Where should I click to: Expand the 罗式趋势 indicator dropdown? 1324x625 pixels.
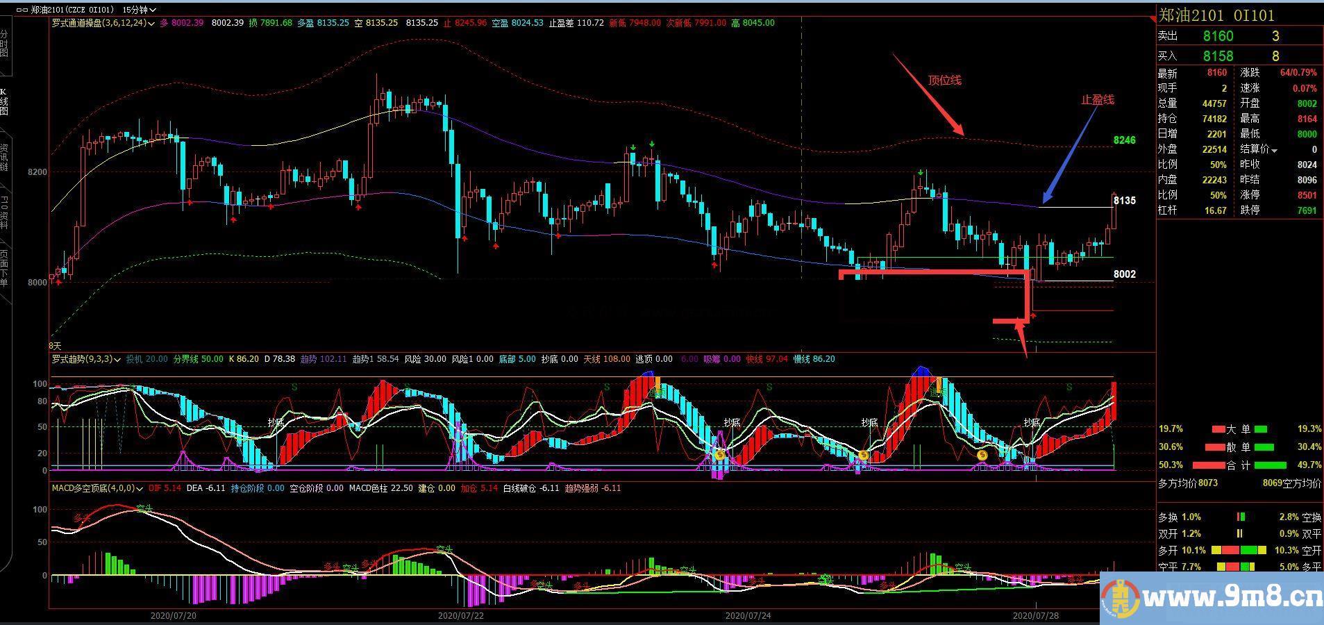[118, 360]
